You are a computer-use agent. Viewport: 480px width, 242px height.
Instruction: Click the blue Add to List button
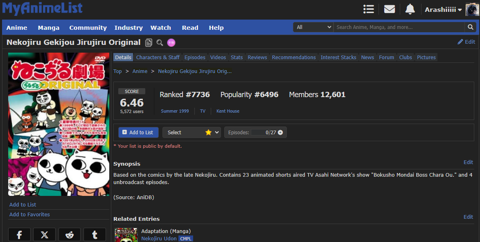point(138,133)
